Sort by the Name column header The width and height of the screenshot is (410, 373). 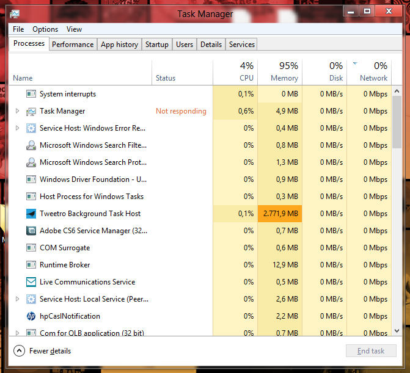point(80,73)
